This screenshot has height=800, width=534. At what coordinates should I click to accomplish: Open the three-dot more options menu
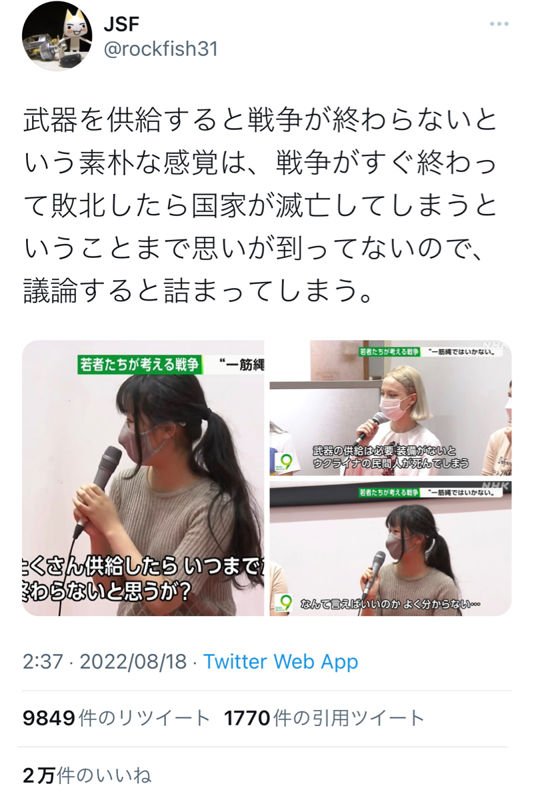tap(499, 24)
